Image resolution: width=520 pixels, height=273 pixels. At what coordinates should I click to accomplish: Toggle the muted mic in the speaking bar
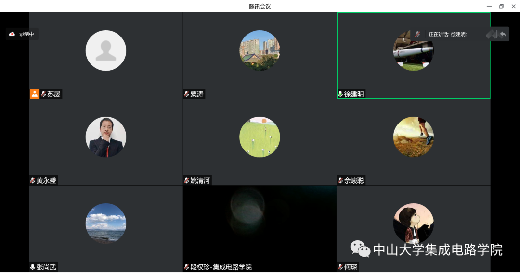coord(417,34)
